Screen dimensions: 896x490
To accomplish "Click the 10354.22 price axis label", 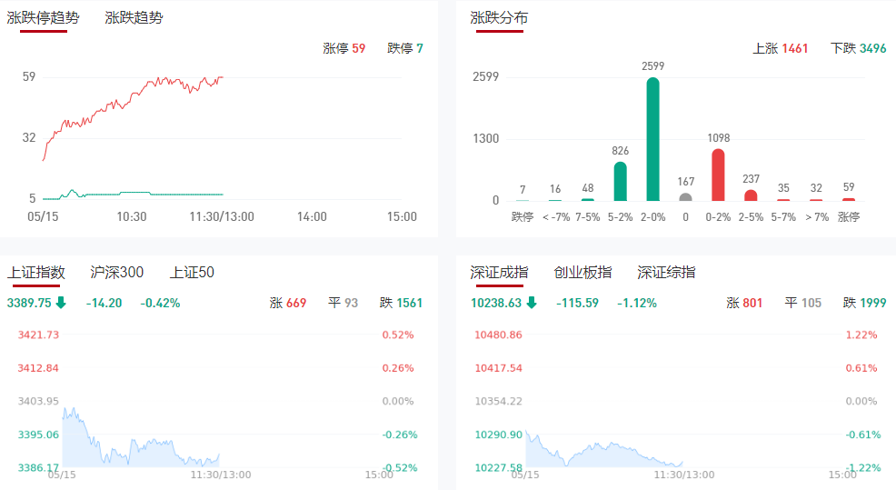I will coord(498,402).
